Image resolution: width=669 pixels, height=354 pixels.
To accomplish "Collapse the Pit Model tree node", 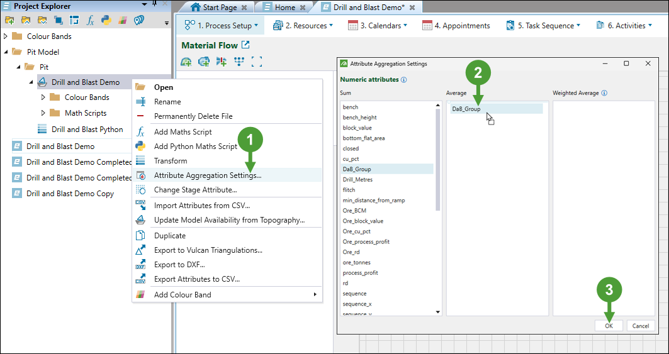I will [x=6, y=52].
